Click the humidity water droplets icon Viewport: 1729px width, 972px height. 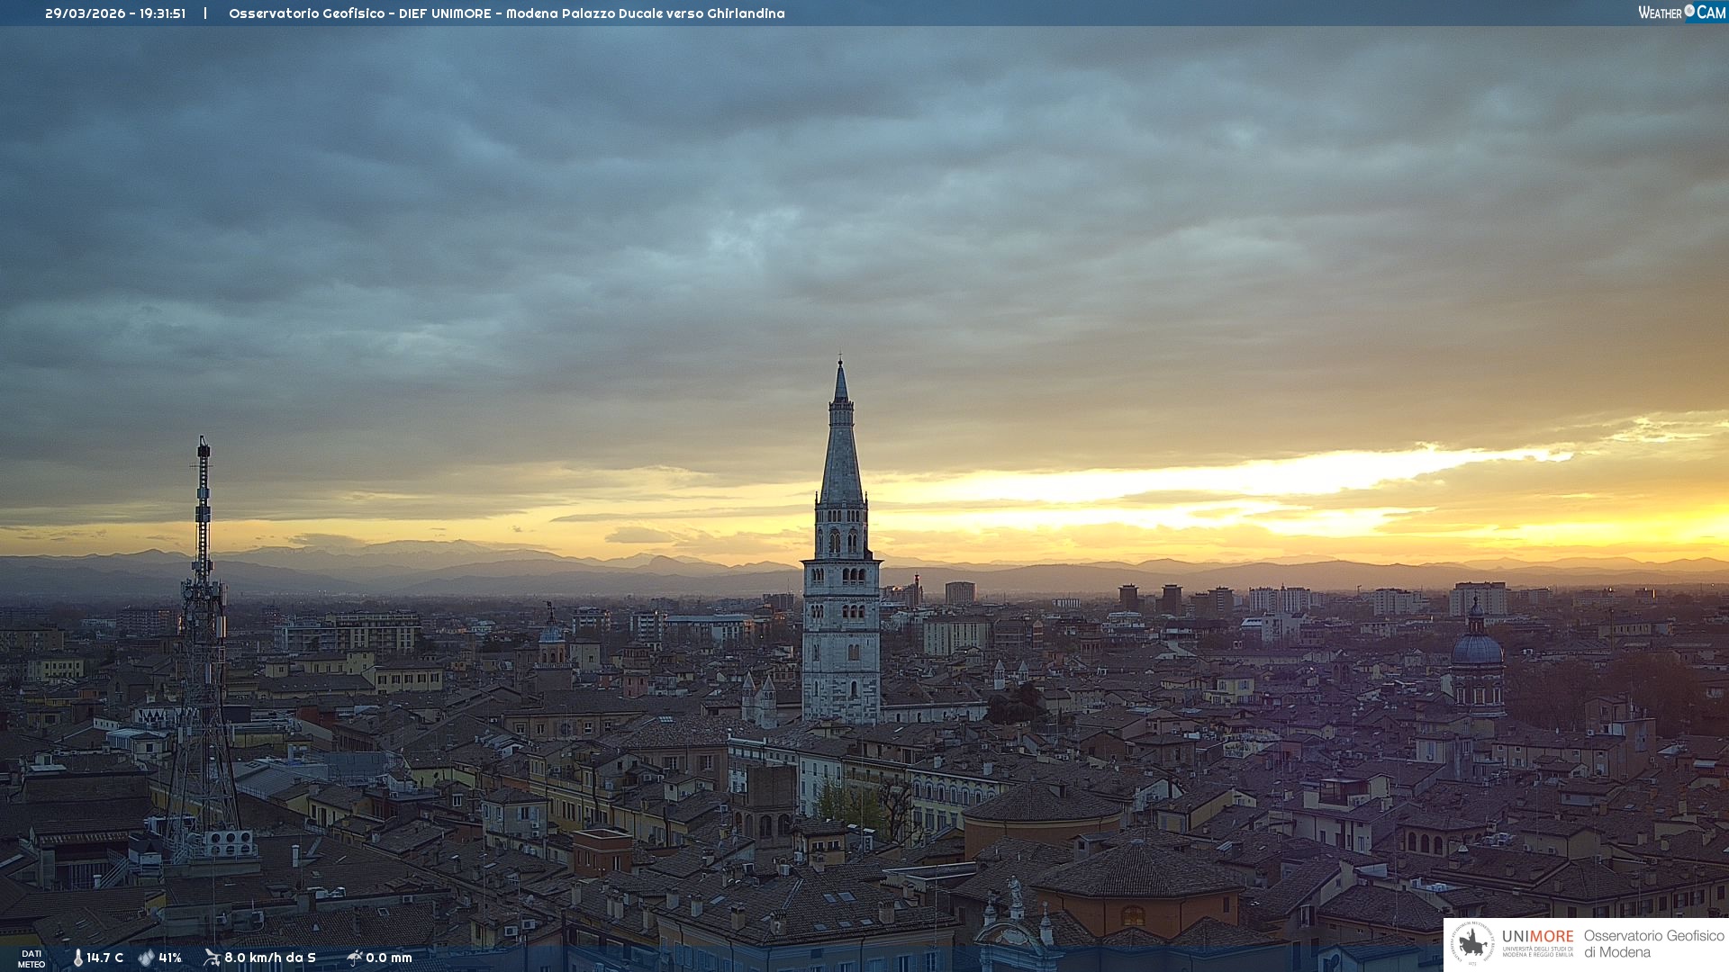146,958
